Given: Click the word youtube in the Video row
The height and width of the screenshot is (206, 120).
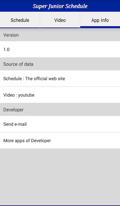Looking at the screenshot, I should click(x=26, y=95).
